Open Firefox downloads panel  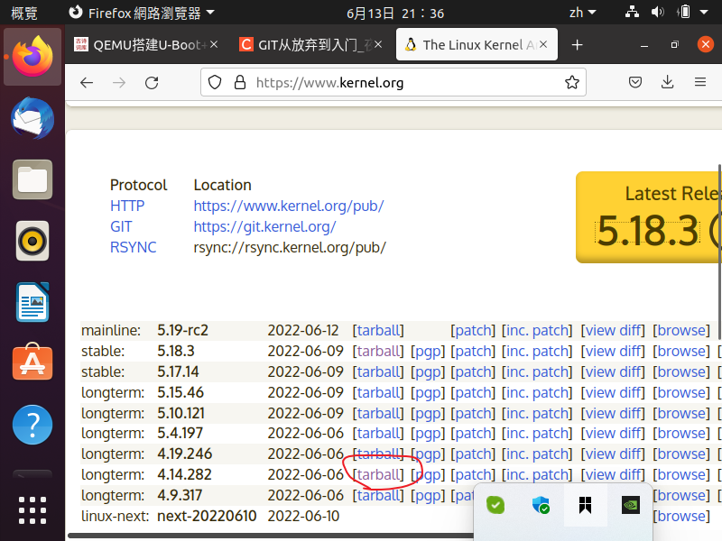[667, 82]
